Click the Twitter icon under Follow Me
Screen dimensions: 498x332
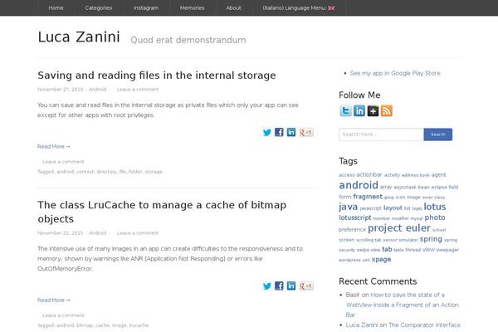coord(345,111)
